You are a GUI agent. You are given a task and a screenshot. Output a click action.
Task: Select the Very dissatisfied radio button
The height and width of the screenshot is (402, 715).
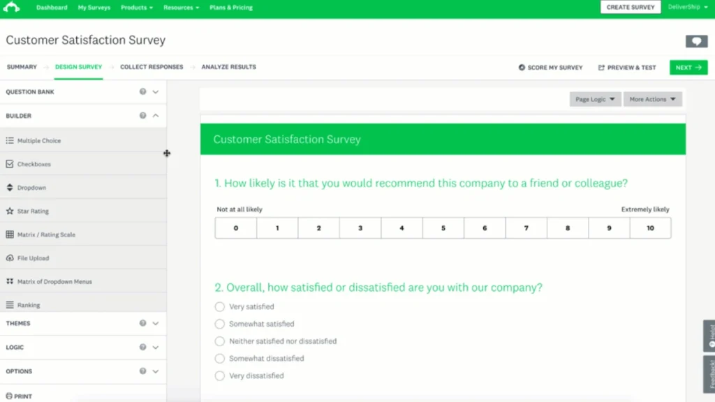coord(220,376)
